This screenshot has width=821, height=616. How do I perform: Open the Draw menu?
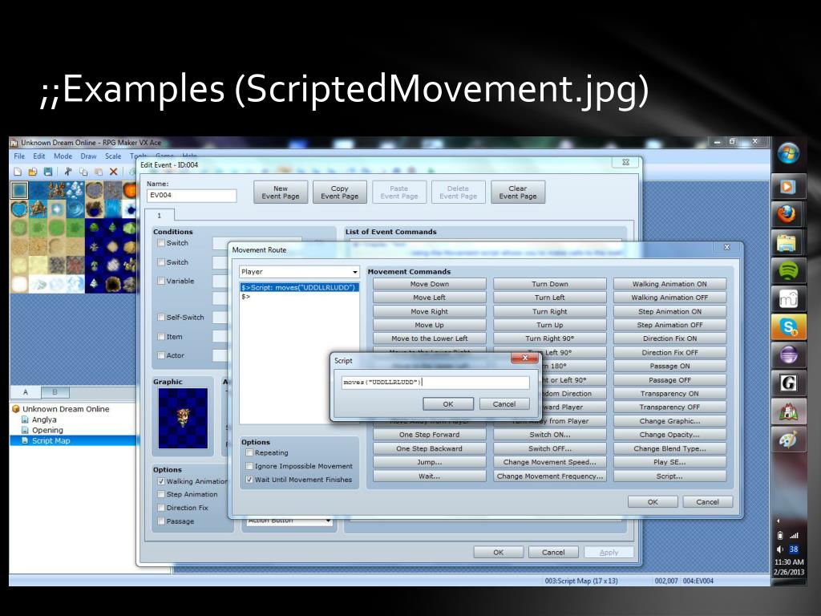(88, 156)
